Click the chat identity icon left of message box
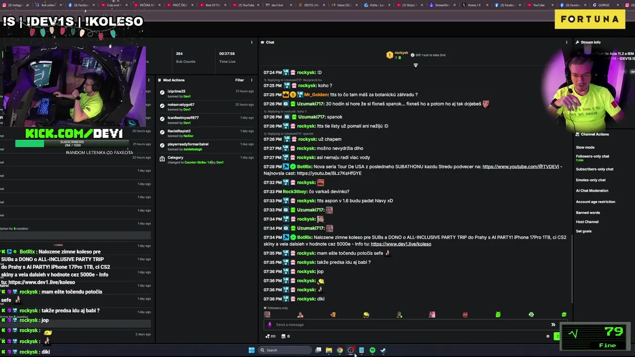Image resolution: width=635 pixels, height=357 pixels. [x=270, y=325]
